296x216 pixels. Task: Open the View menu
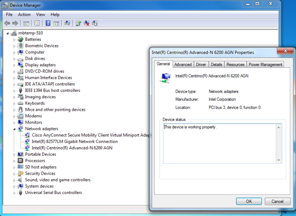pos(40,14)
